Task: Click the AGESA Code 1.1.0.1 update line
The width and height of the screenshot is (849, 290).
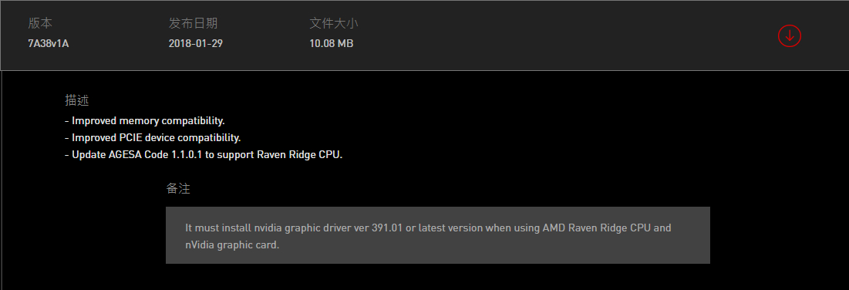Action: pyautogui.click(x=204, y=155)
